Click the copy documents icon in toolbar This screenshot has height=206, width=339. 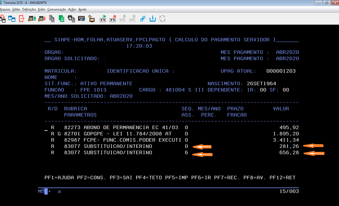52,18
